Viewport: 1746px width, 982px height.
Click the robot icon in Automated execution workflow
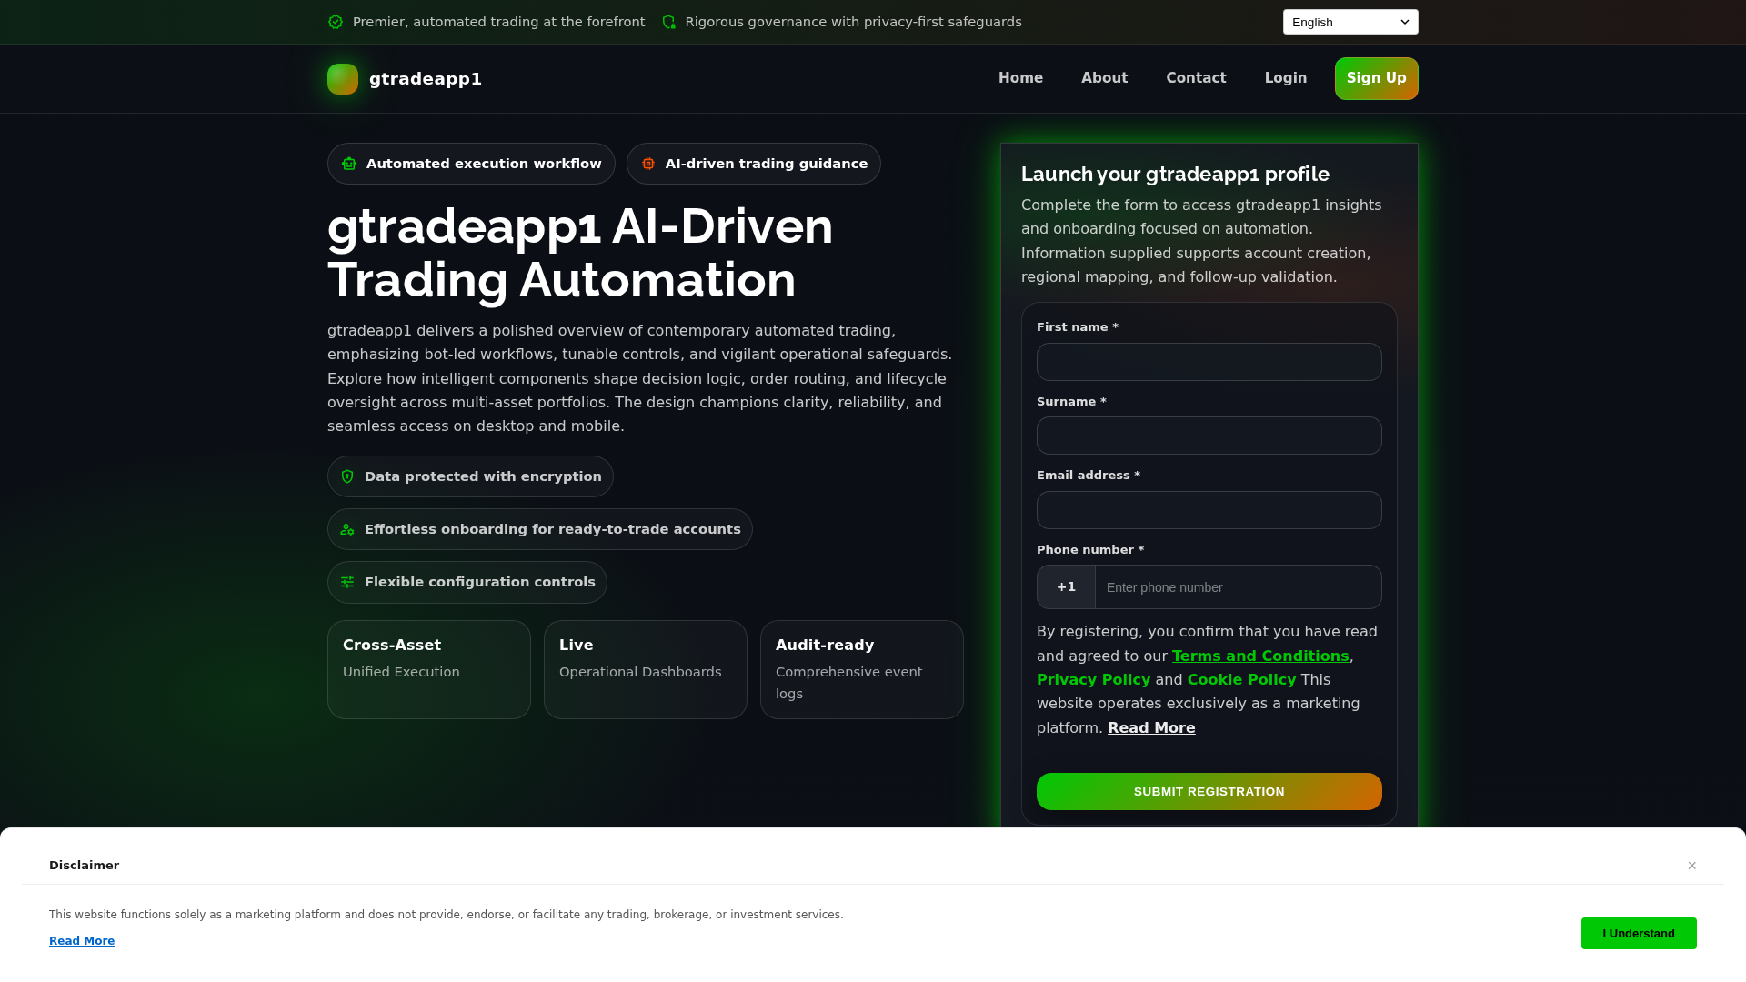click(x=349, y=164)
